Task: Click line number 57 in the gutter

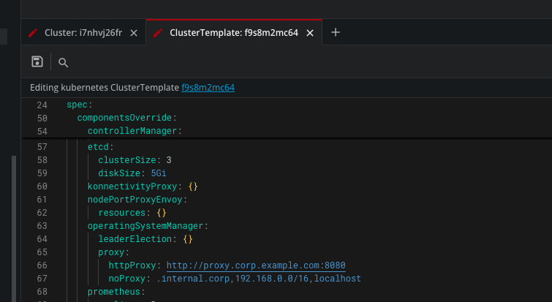Action: pyautogui.click(x=42, y=147)
